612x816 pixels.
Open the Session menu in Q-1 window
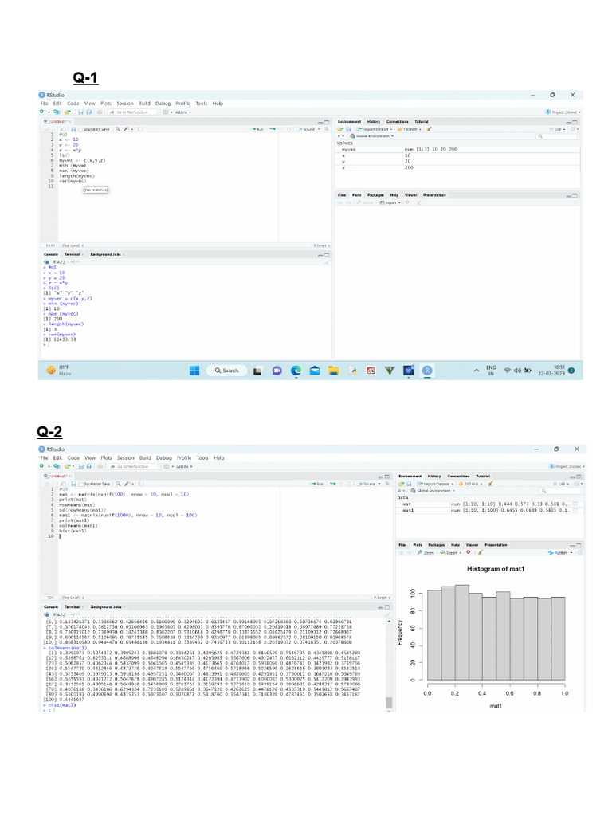125,103
